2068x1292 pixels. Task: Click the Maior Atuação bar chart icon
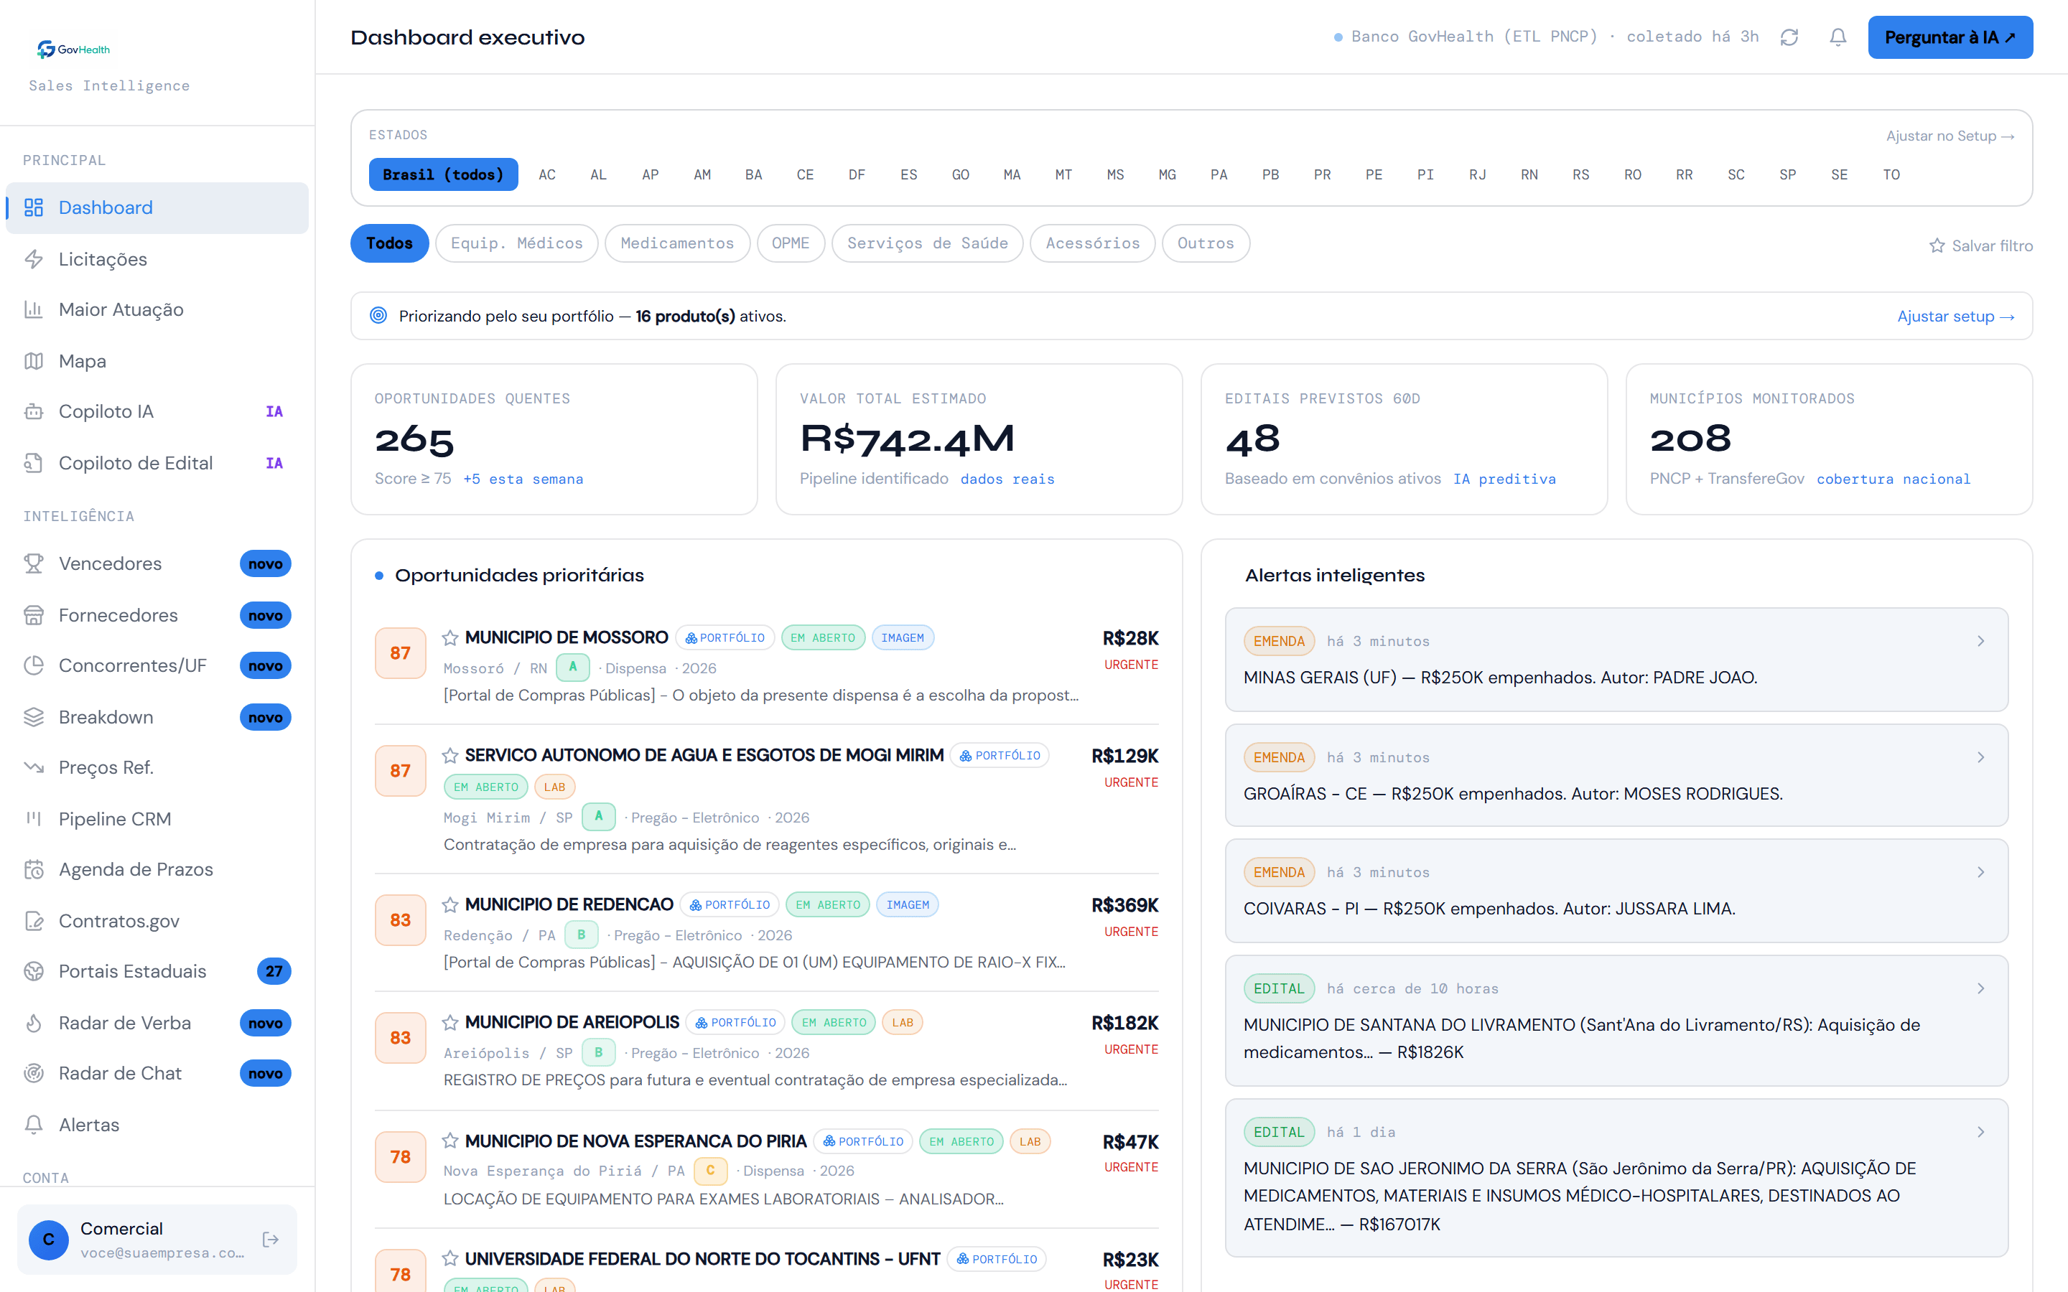point(33,309)
